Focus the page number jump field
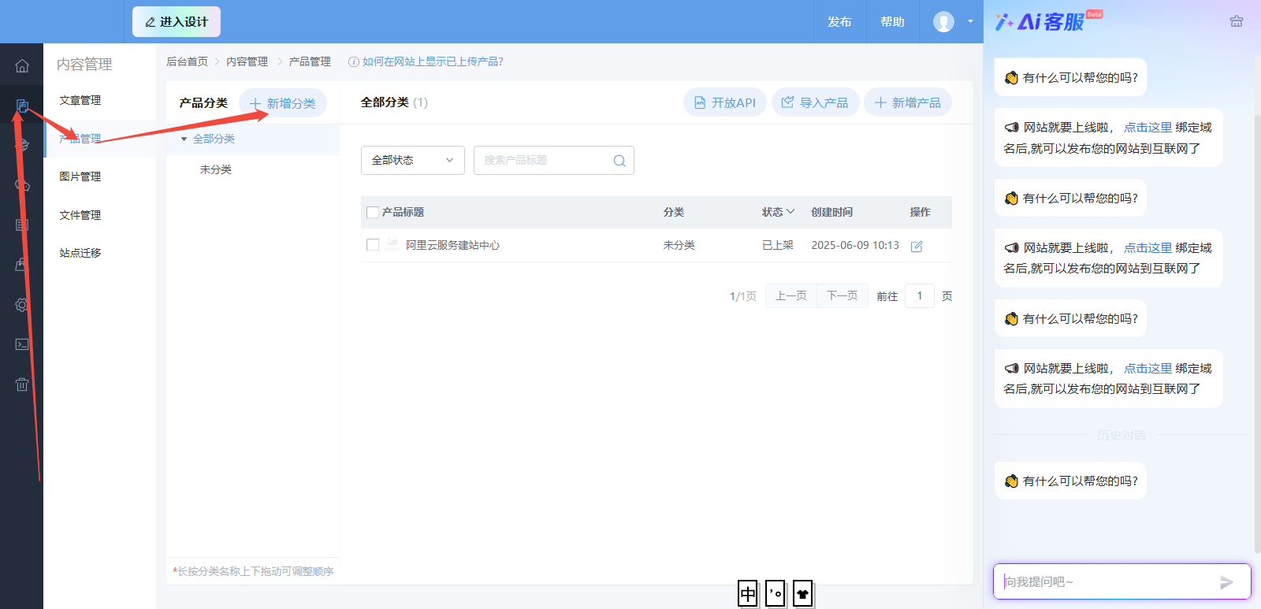Viewport: 1261px width, 609px height. 920,295
